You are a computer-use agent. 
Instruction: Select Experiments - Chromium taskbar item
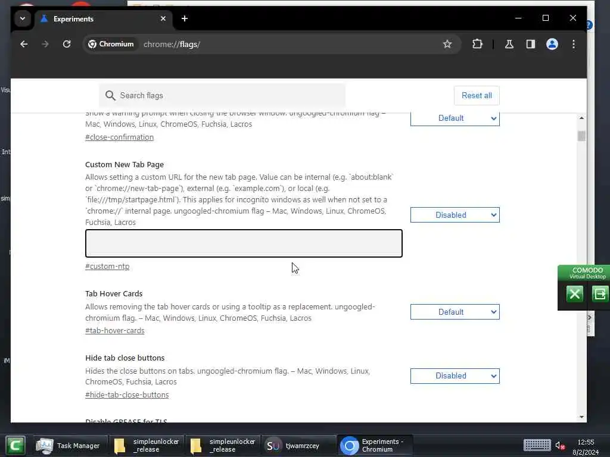(375, 446)
